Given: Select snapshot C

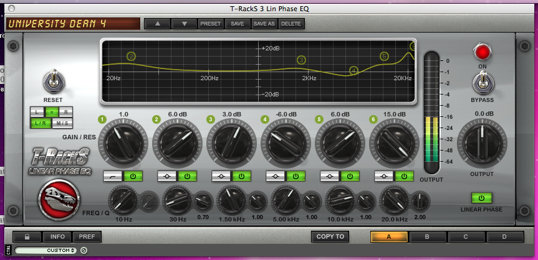Looking at the screenshot, I should [x=466, y=237].
